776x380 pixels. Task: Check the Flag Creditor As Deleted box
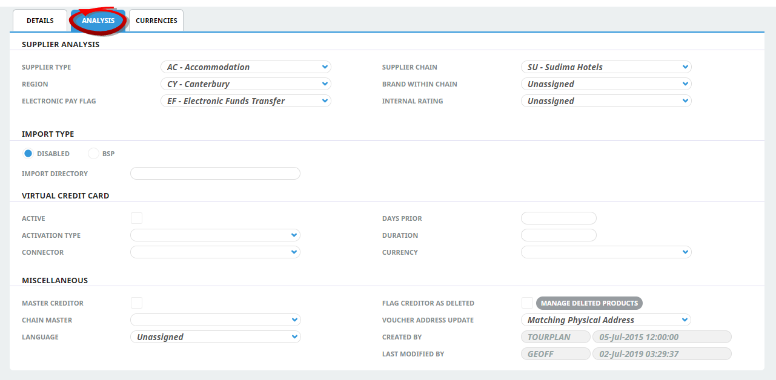click(527, 303)
